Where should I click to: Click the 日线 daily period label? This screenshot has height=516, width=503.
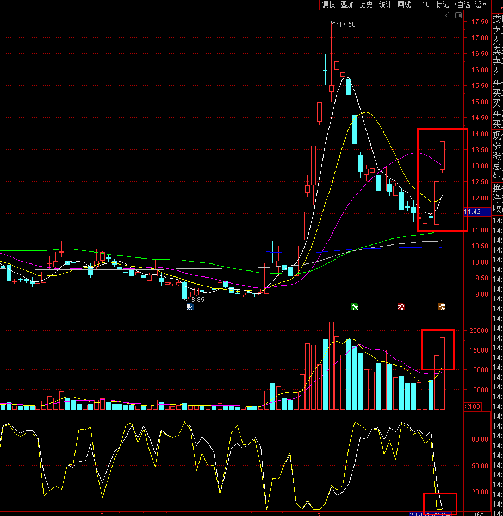[x=477, y=514]
